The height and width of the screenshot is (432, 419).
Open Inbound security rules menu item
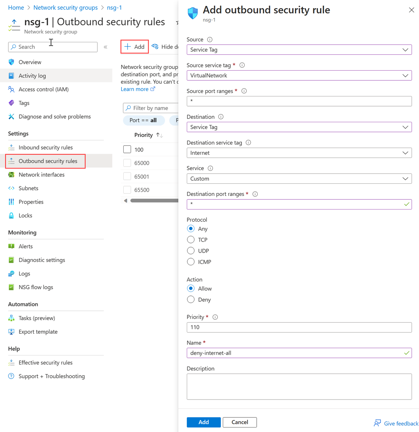pos(46,147)
